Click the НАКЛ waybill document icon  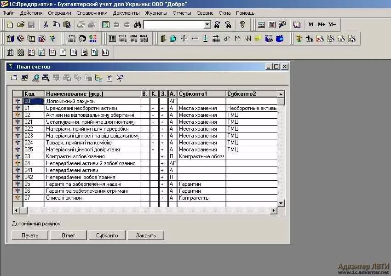pos(133,38)
